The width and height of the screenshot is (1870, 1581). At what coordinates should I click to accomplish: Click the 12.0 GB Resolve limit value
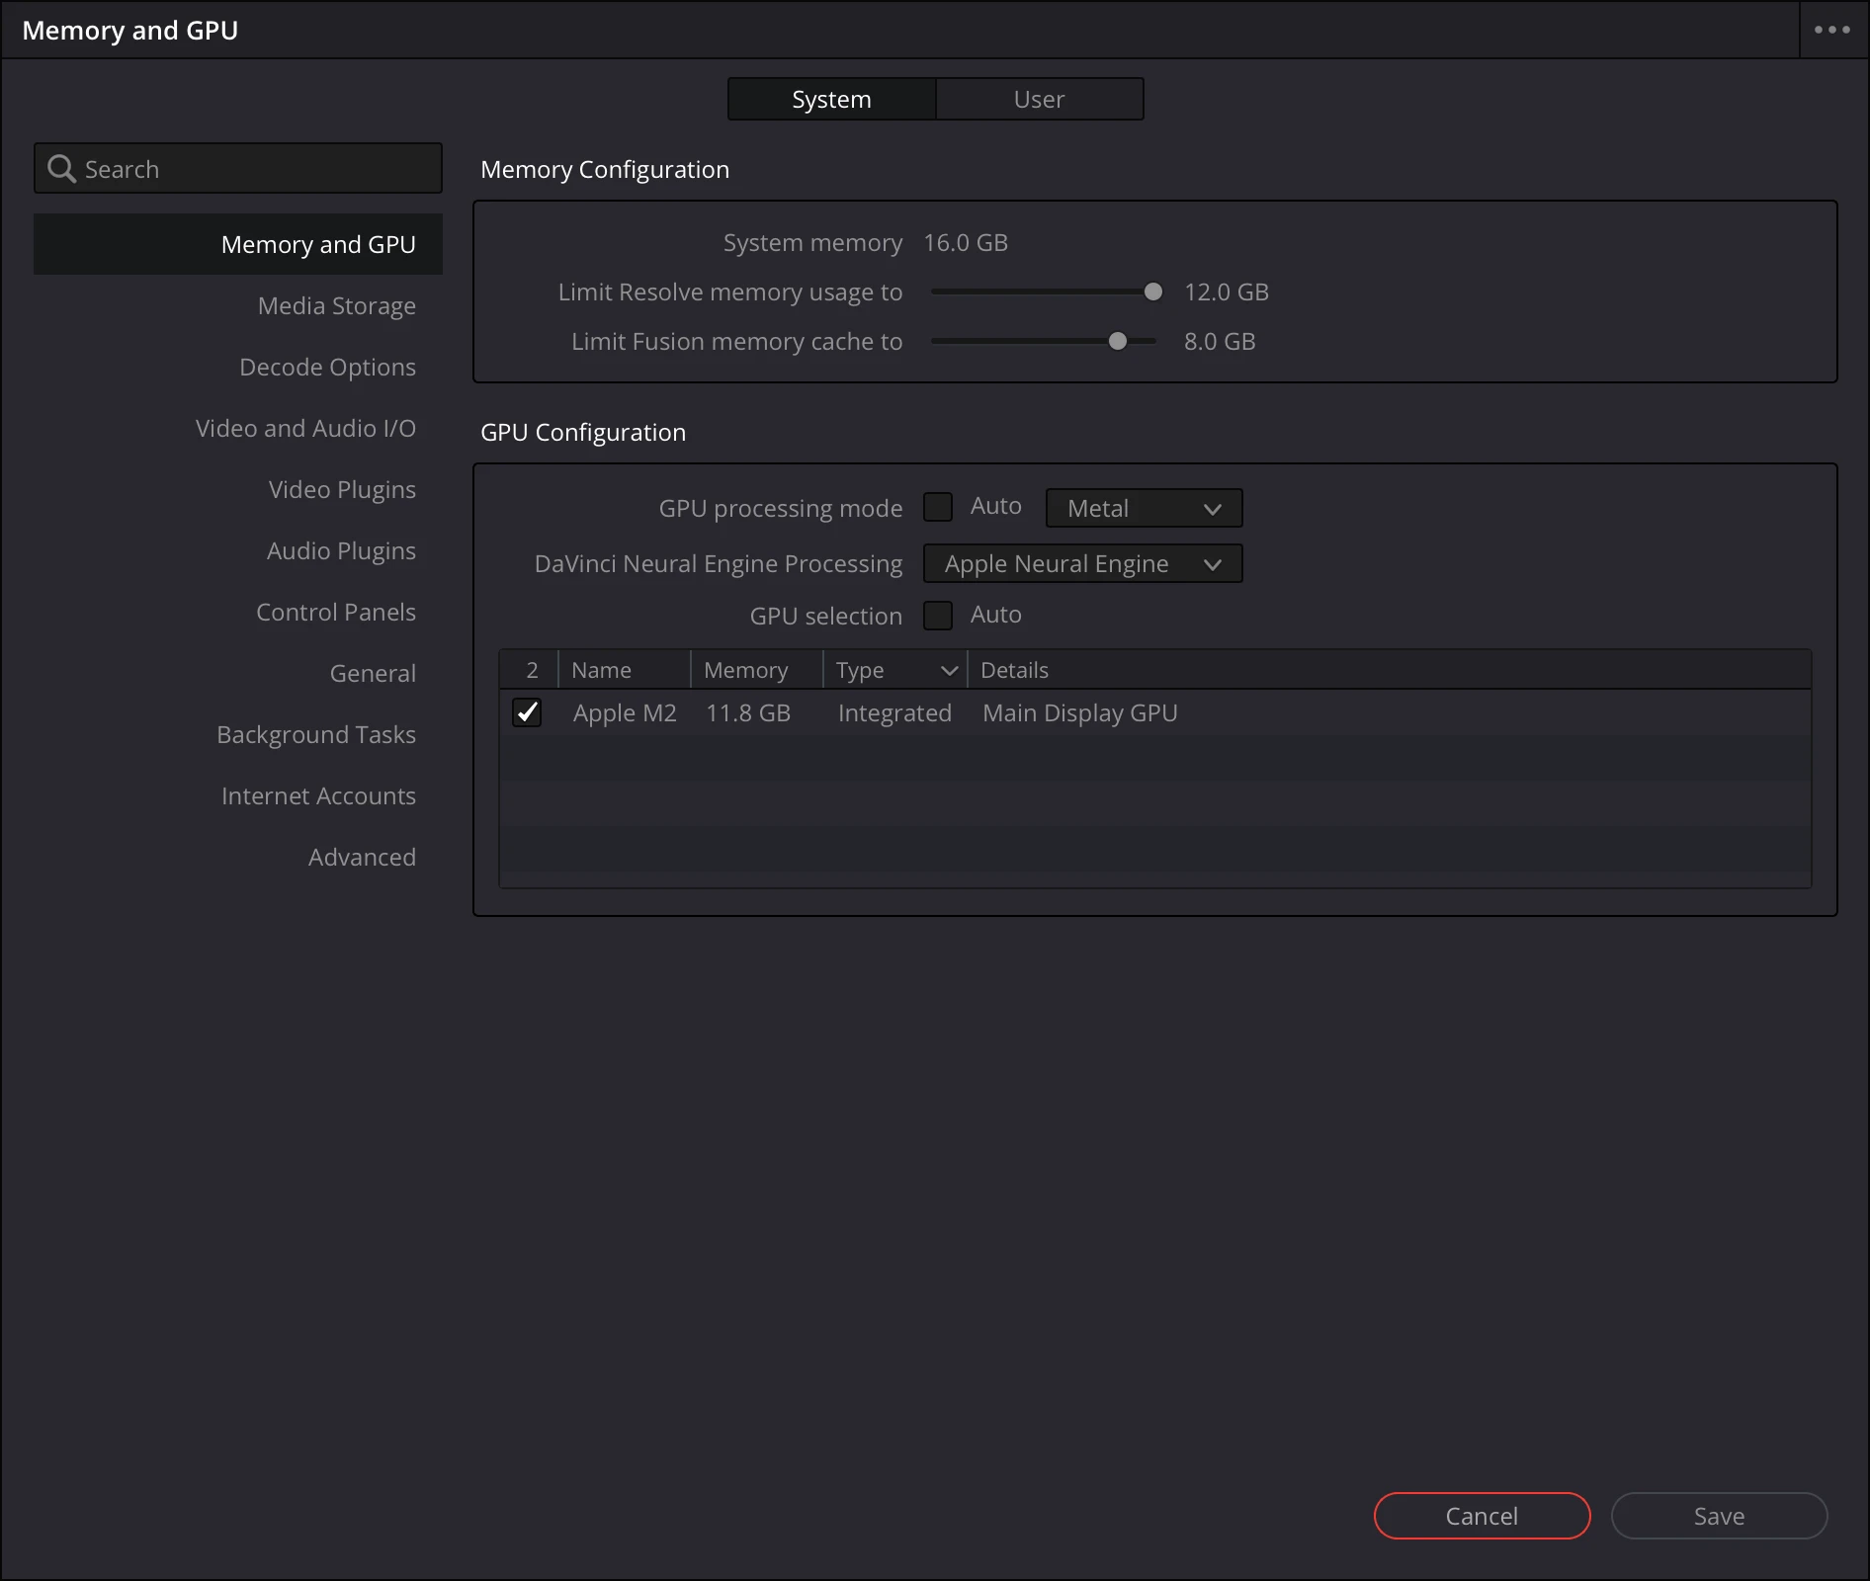(x=1227, y=291)
